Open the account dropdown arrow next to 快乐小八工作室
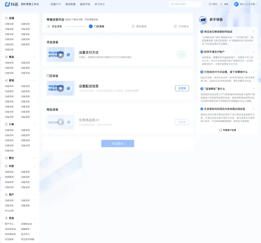Screen dimensions: 261x243 (x=256, y=4)
